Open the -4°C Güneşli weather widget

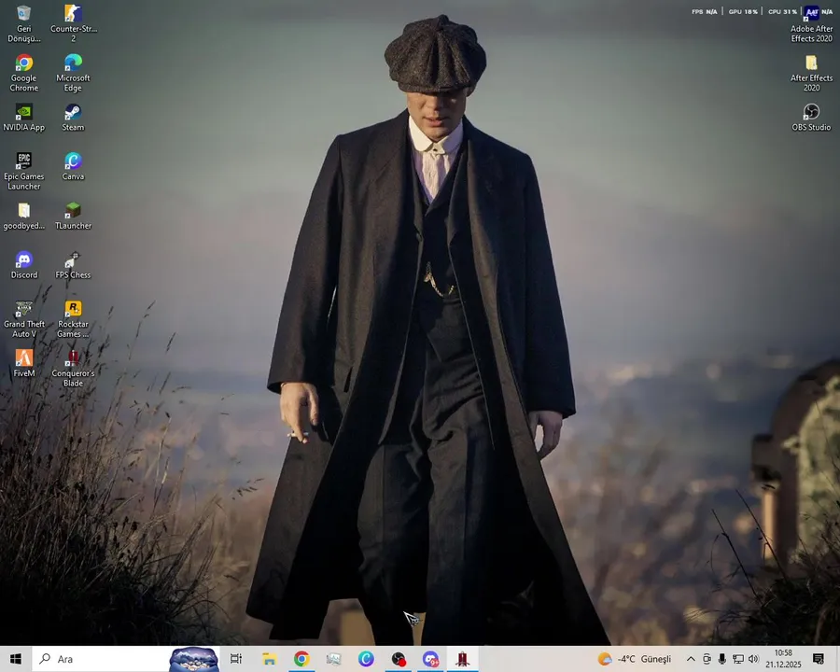coord(635,659)
